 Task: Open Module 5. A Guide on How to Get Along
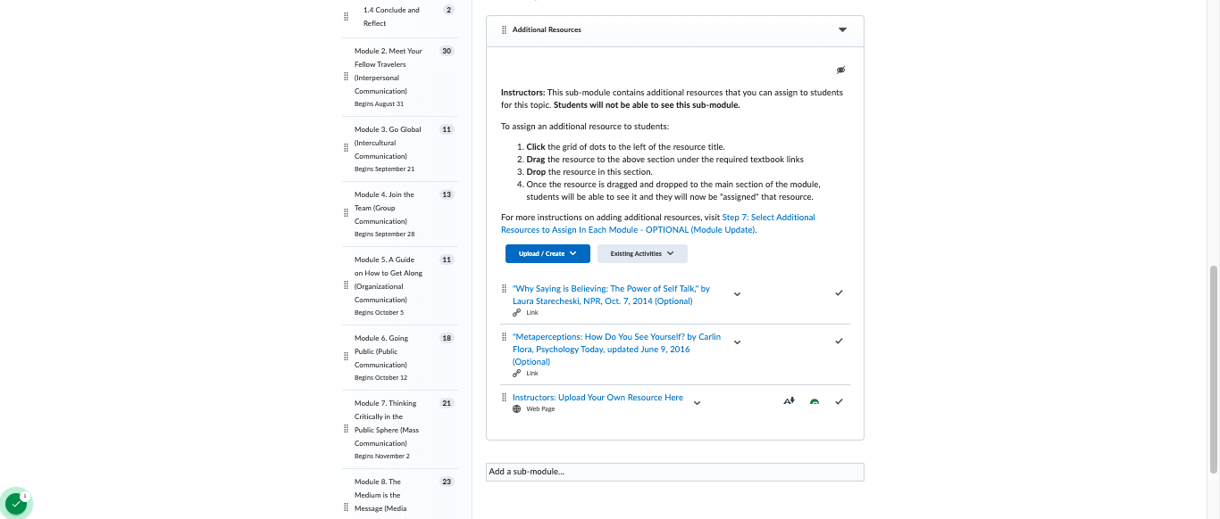pyautogui.click(x=389, y=280)
